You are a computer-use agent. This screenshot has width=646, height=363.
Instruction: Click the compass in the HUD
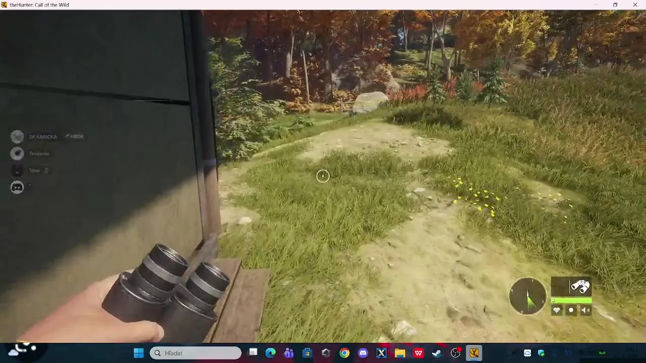pos(528,296)
